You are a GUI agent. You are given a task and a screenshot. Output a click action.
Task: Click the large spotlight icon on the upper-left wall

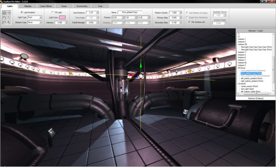[x=24, y=56]
